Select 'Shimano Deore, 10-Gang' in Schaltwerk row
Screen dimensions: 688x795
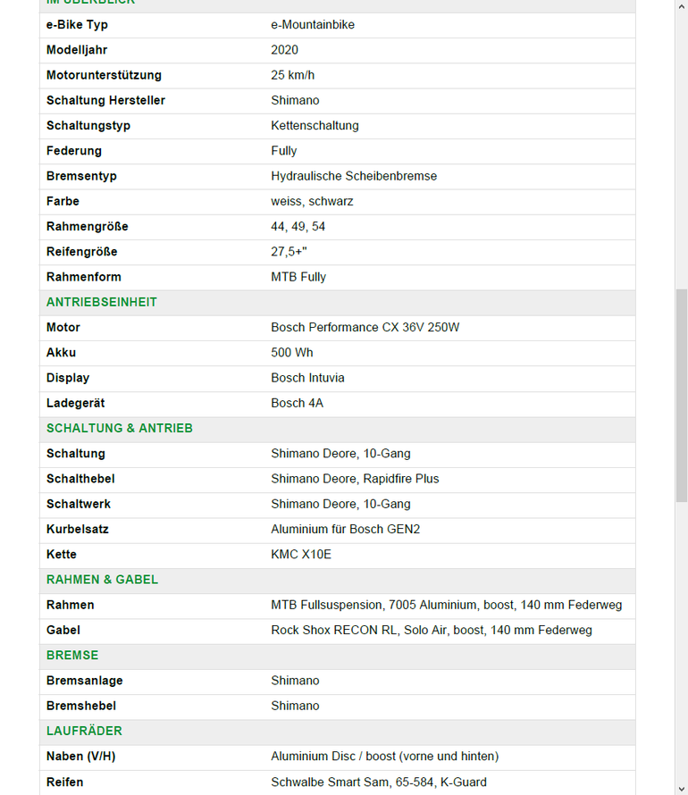click(x=340, y=504)
